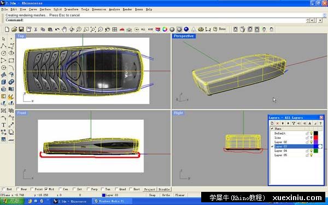The width and height of the screenshot is (328, 205).
Task: Uncheck the Mid osnap checkbox
Action: click(46, 189)
